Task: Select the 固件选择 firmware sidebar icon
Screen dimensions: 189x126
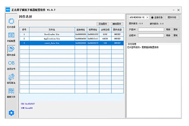Action: click(11, 50)
